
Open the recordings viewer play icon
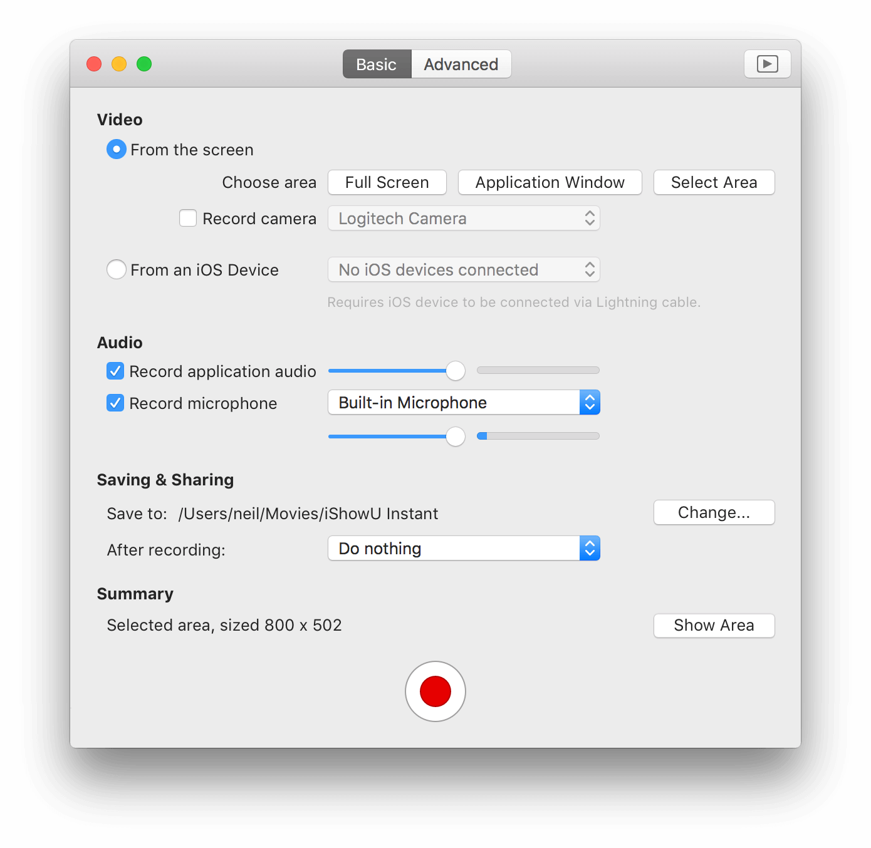(767, 64)
